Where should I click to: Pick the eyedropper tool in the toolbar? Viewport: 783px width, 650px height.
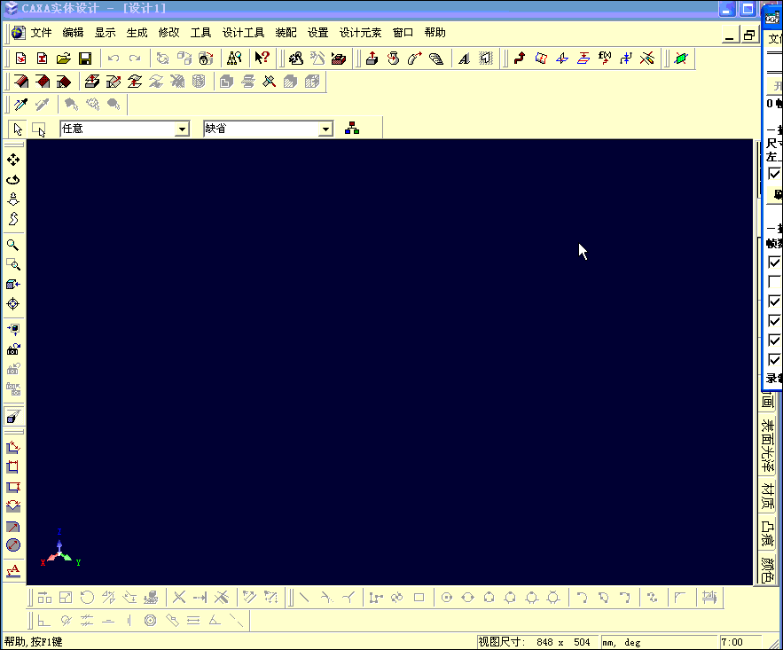pos(21,105)
